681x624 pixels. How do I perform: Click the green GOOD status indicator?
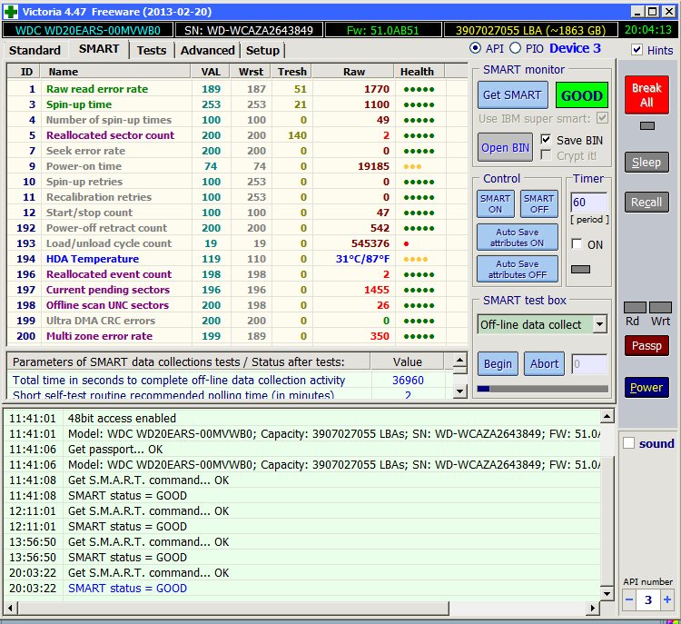pyautogui.click(x=581, y=95)
